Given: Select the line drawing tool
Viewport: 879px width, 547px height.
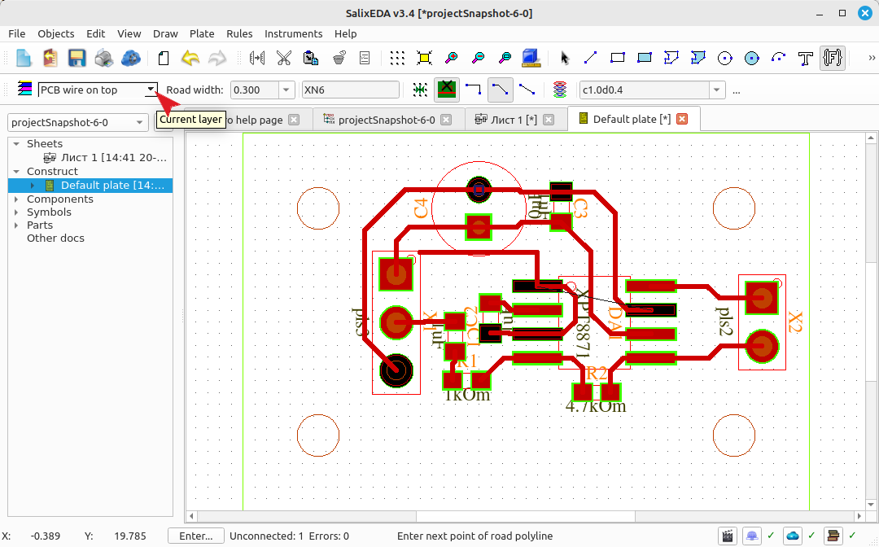Looking at the screenshot, I should pyautogui.click(x=590, y=58).
